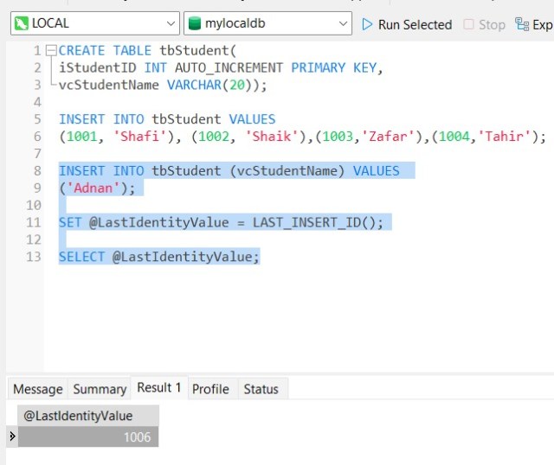Click the LOCAL connection icon
Viewport: 554px width, 465px height.
[21, 24]
